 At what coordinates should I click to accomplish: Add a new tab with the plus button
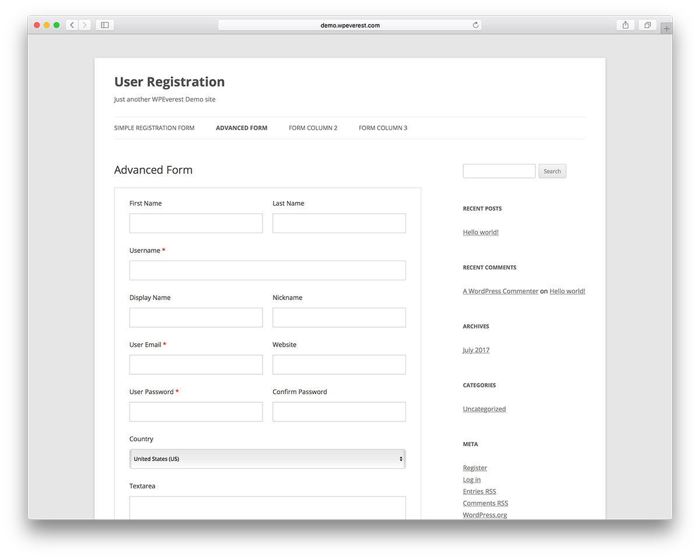point(666,29)
